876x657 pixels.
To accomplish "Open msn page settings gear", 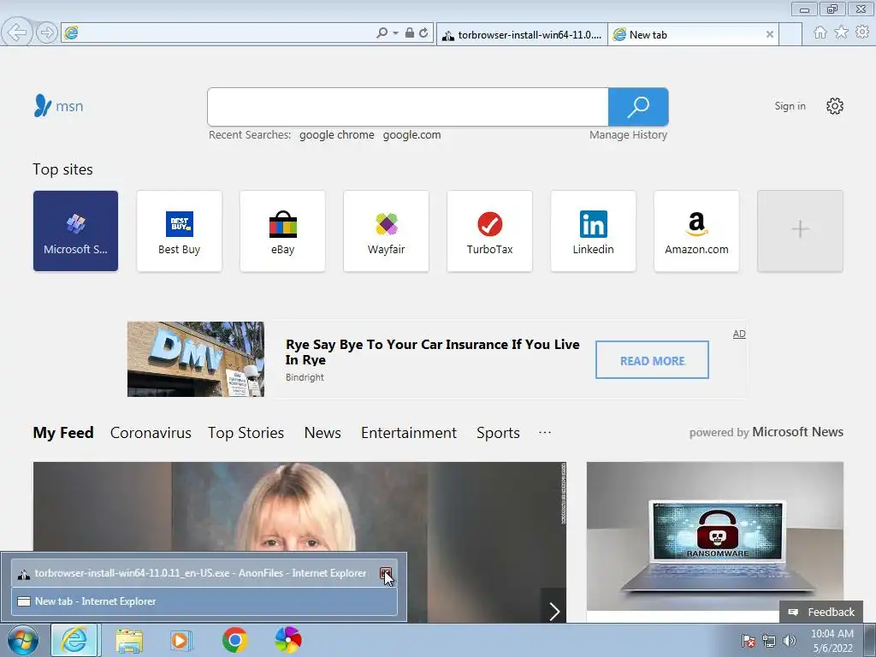I will pos(835,106).
